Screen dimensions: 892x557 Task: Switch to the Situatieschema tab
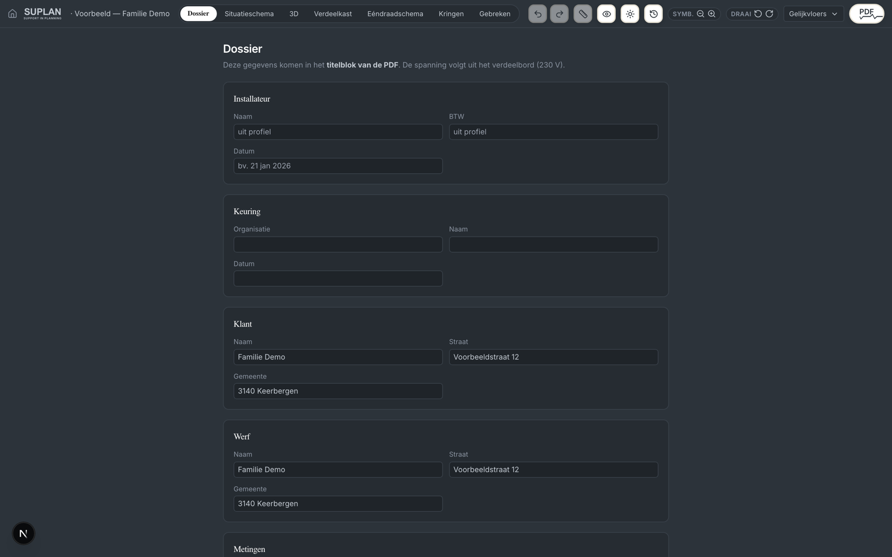coord(249,14)
